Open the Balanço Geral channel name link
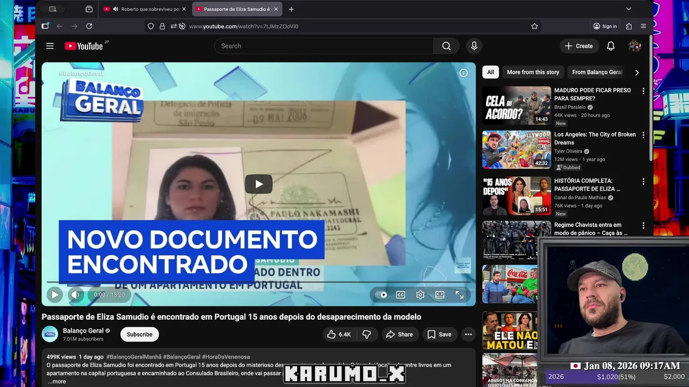689x387 pixels. point(83,331)
